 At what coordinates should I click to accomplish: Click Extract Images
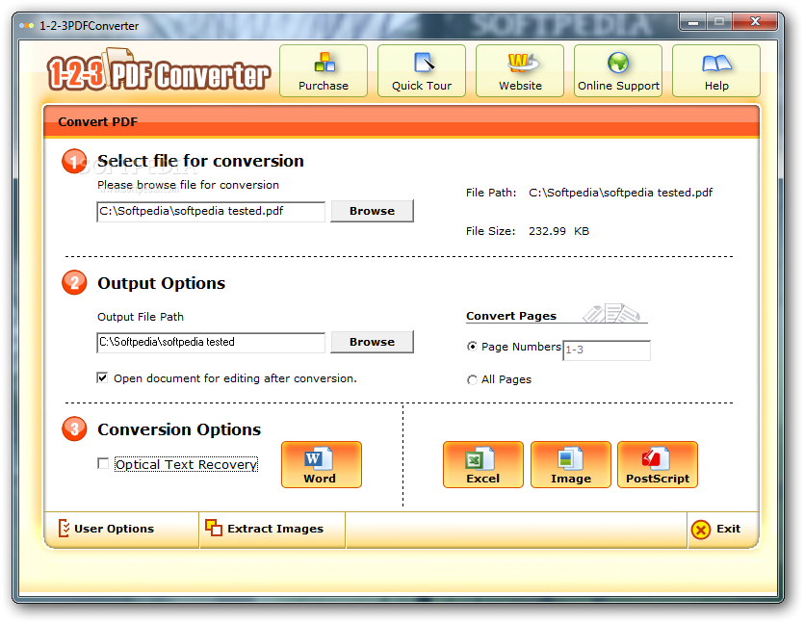(264, 529)
